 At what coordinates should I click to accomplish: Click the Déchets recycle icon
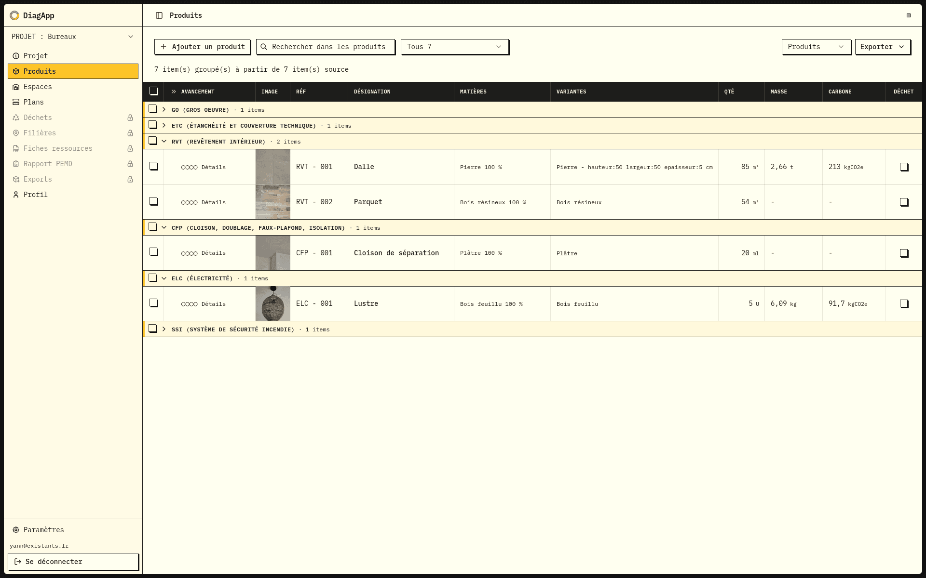coord(16,118)
